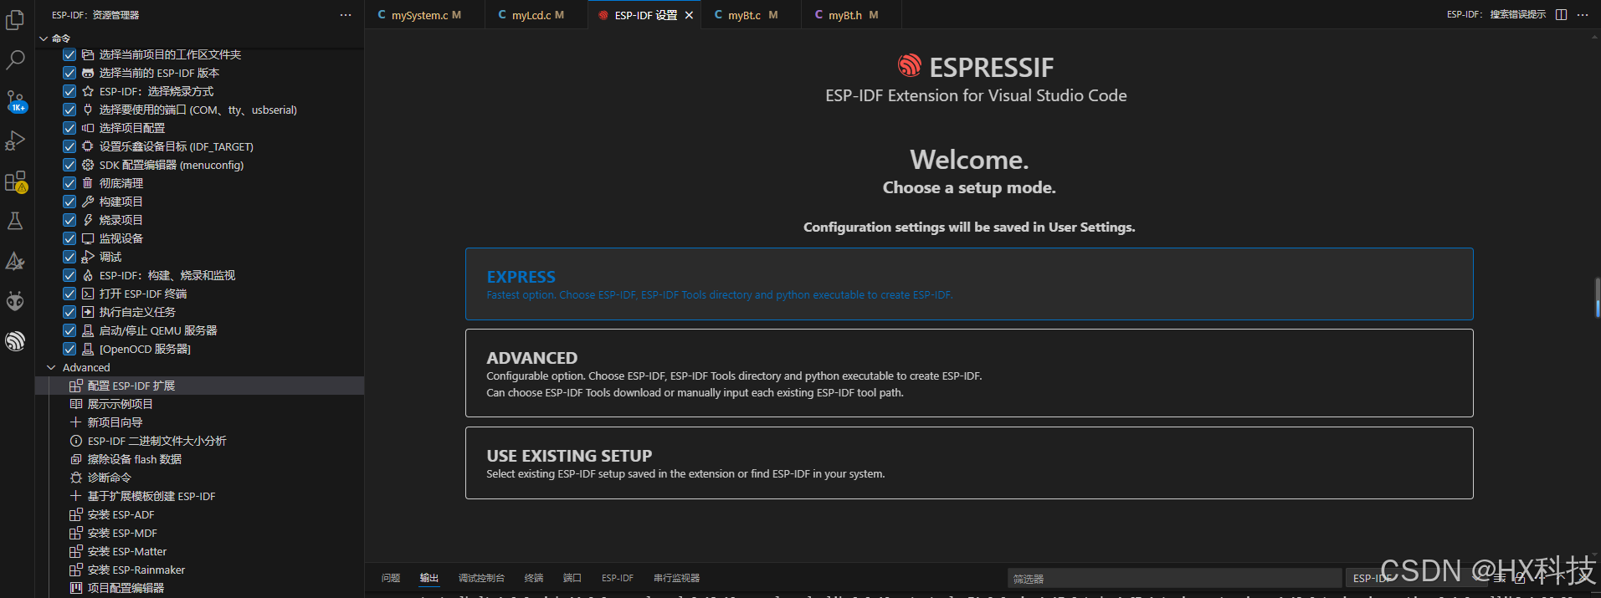This screenshot has height=598, width=1601.
Task: Click the flame icon of 构建、烧录和监视
Action: (x=88, y=275)
